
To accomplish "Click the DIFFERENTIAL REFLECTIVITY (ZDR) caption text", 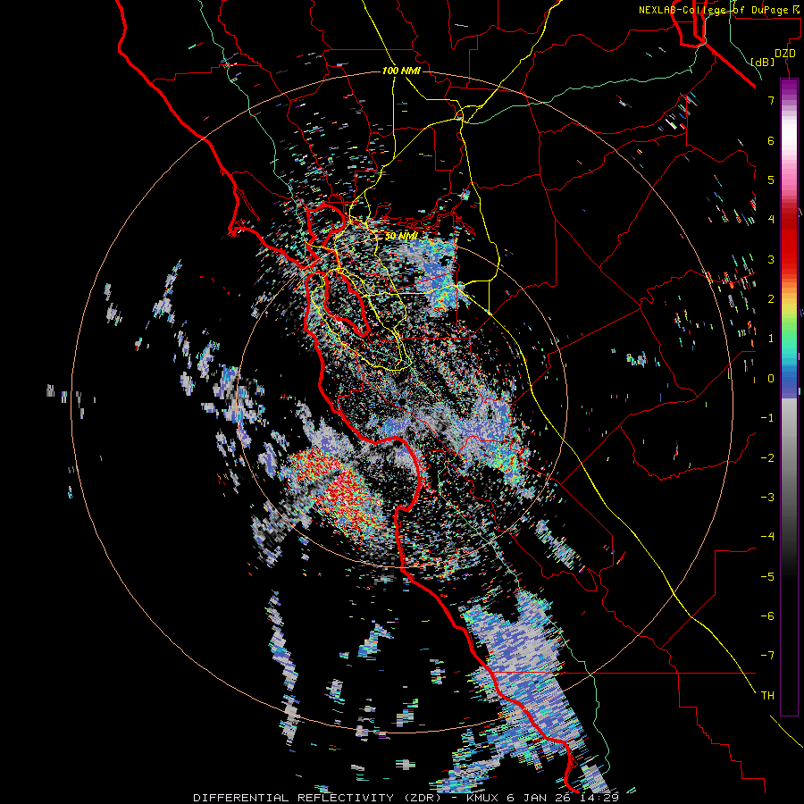I will [314, 798].
